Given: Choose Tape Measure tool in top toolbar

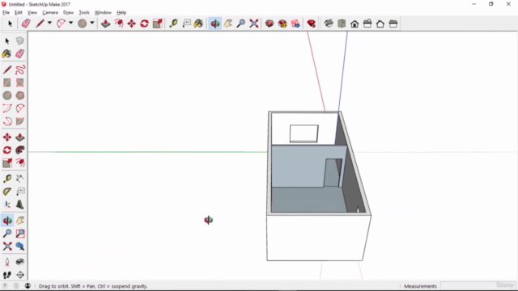Looking at the screenshot, I should (173, 23).
